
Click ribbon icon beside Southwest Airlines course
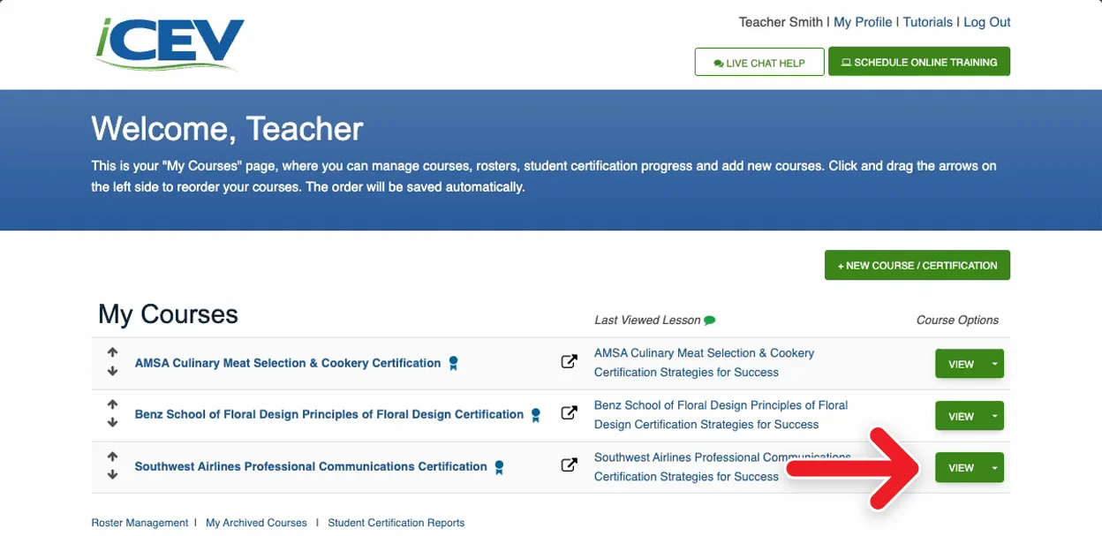[x=499, y=467]
